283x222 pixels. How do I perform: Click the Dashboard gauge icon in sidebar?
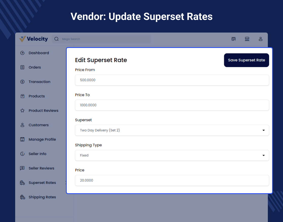22,53
